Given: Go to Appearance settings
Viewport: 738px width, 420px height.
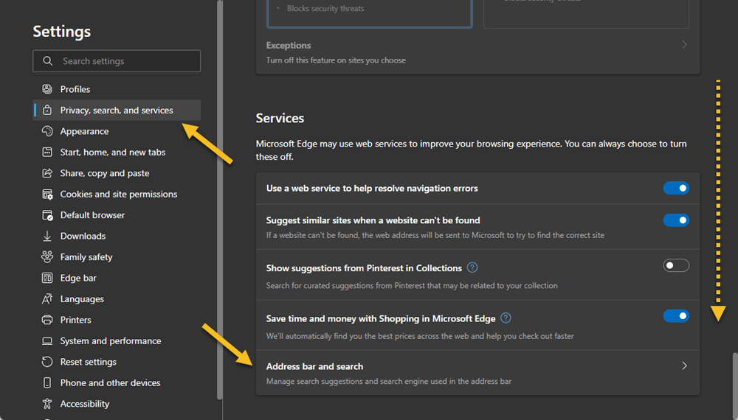Looking at the screenshot, I should pyautogui.click(x=117, y=131).
